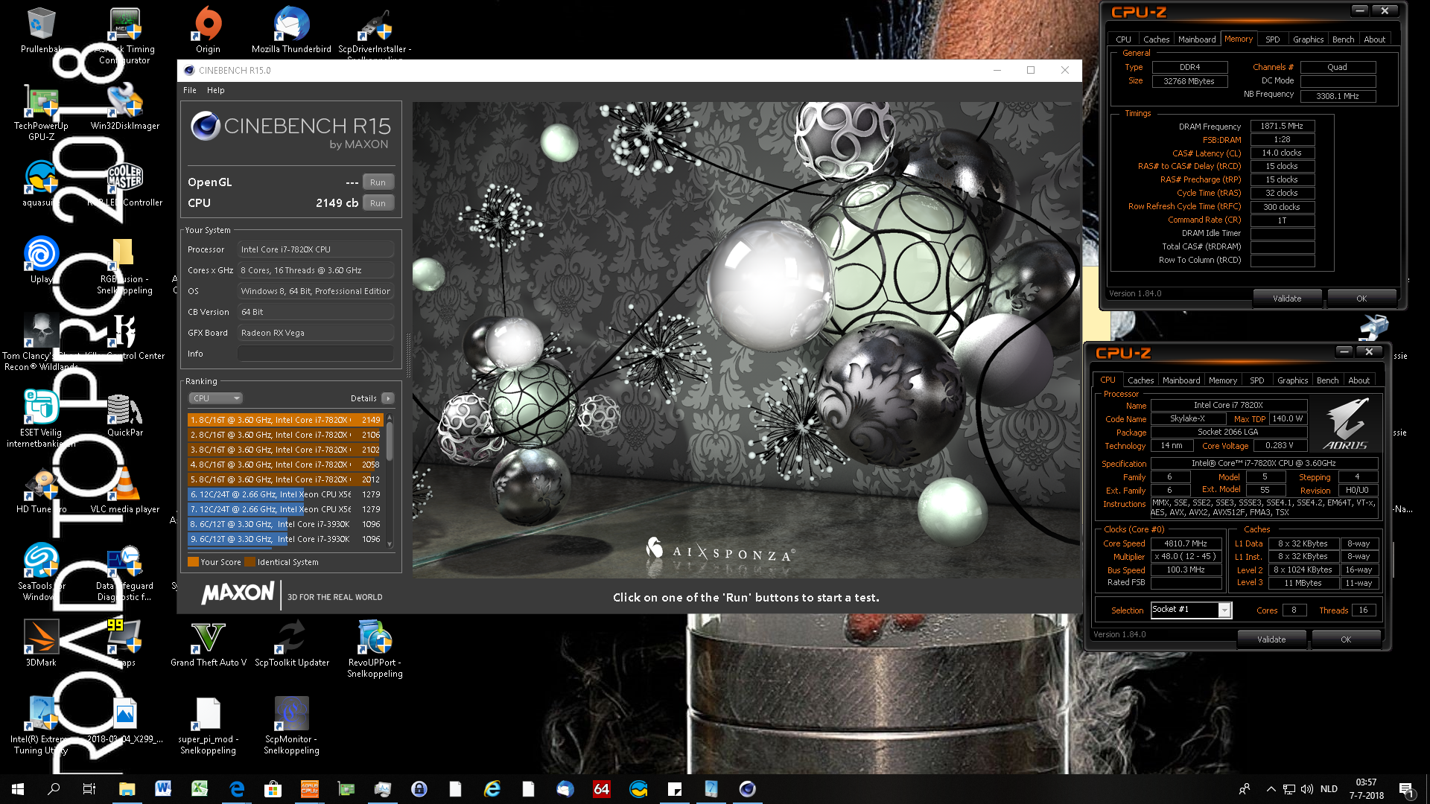Launch the 3DMark desktop shortcut
1430x804 pixels.
(41, 643)
